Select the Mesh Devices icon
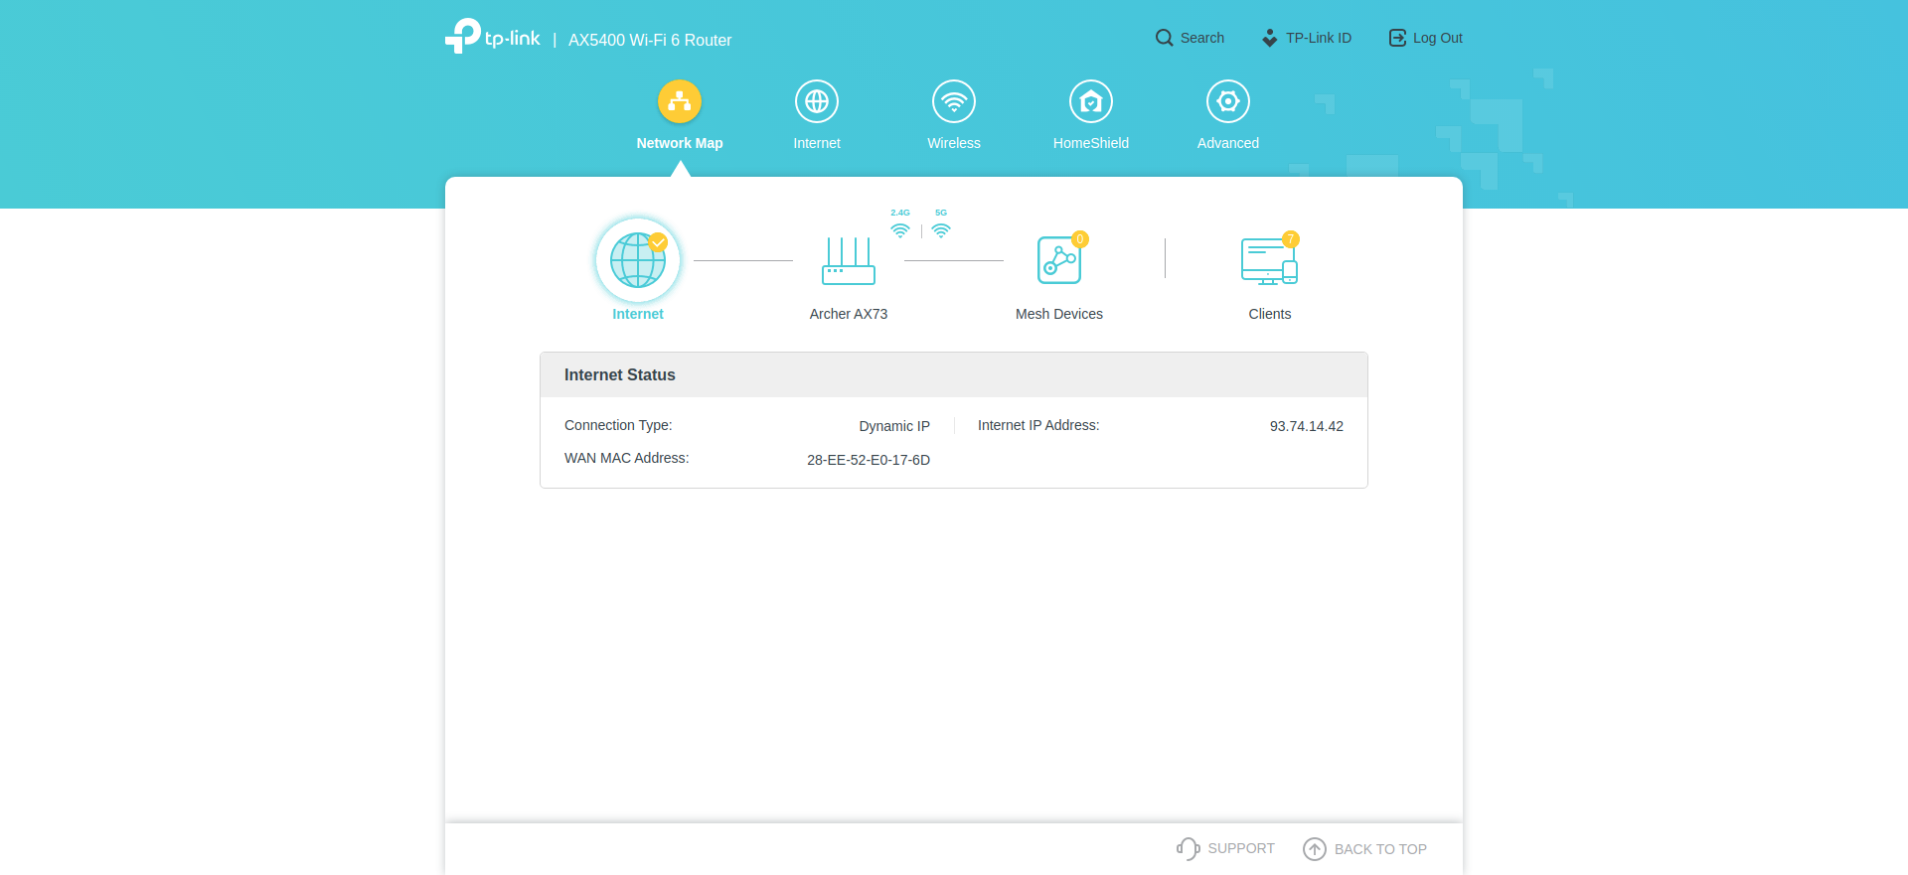 coord(1059,260)
